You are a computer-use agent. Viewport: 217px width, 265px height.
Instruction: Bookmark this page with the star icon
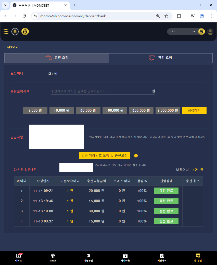coord(166,16)
